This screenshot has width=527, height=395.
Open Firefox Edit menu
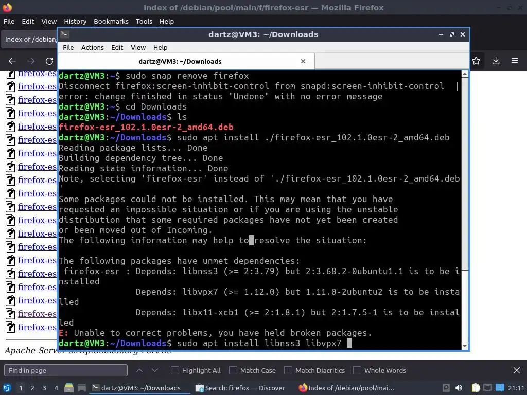pos(28,21)
